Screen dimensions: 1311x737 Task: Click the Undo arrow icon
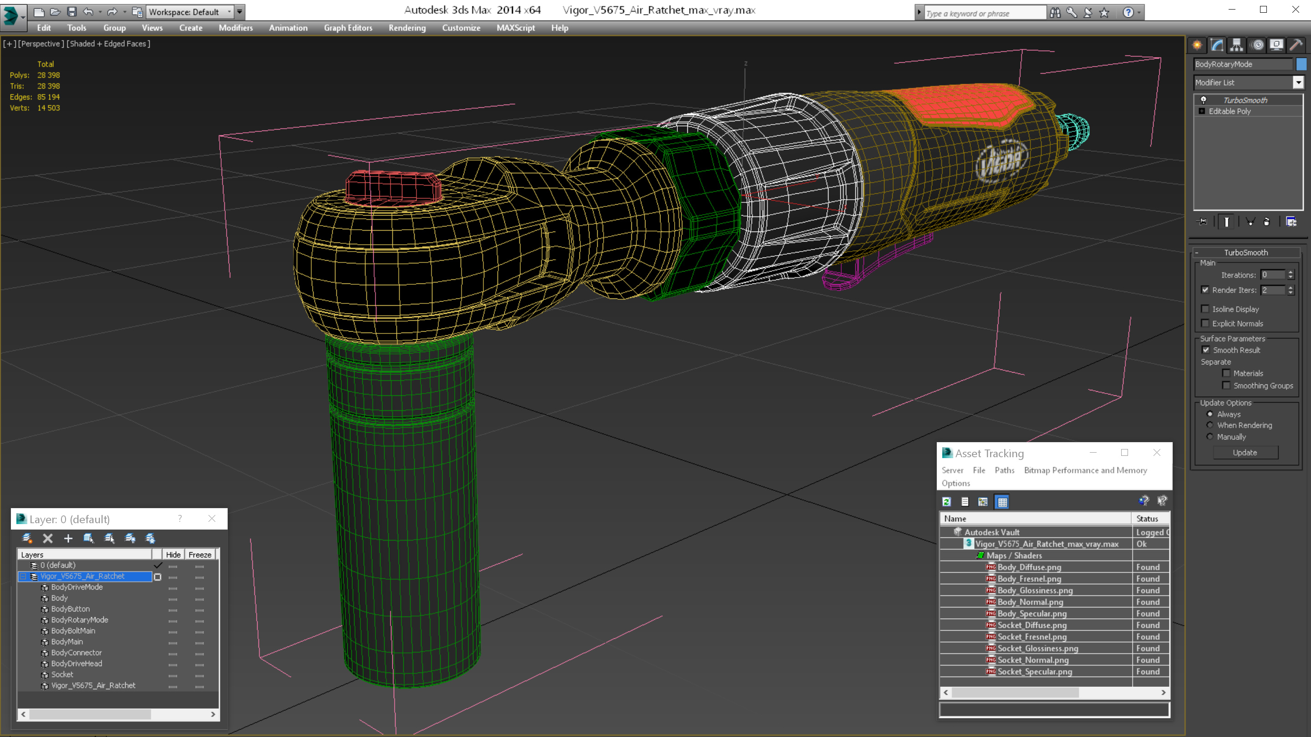tap(88, 12)
